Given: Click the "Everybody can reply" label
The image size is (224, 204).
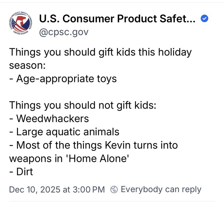Looking at the screenshot, I should tap(161, 189).
